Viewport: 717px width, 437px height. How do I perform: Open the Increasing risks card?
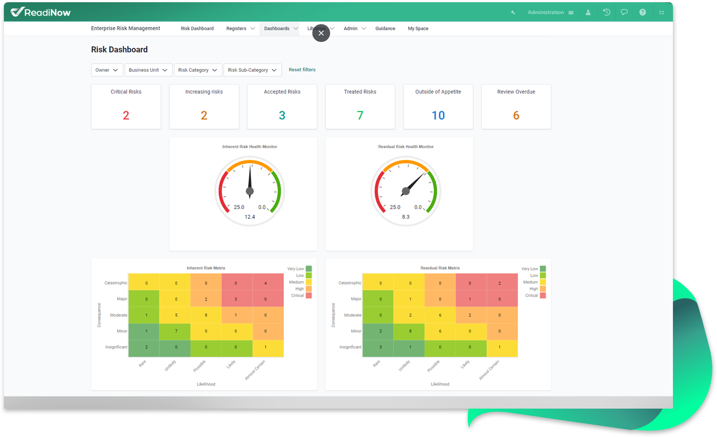pos(204,107)
